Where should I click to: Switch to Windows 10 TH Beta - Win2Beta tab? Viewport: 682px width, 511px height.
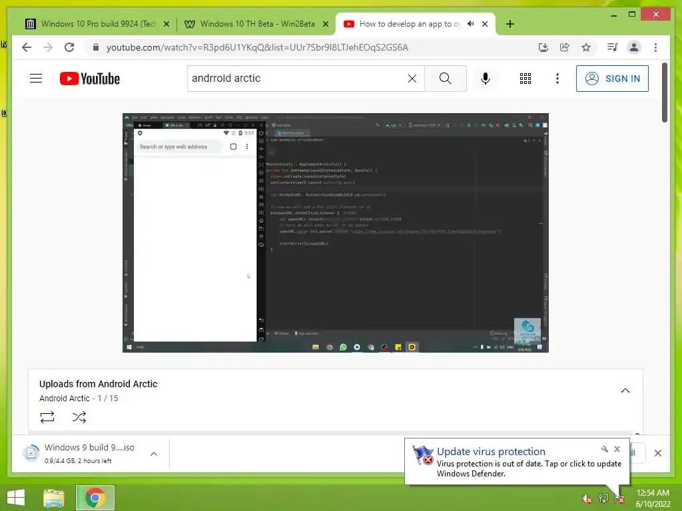tap(257, 24)
